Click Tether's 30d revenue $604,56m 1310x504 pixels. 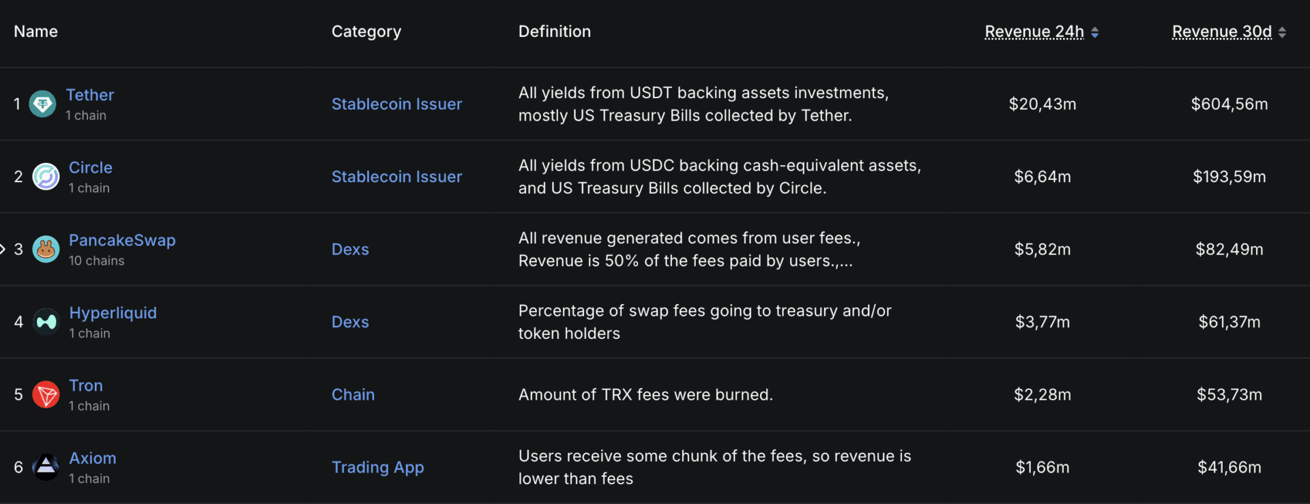pos(1229,104)
